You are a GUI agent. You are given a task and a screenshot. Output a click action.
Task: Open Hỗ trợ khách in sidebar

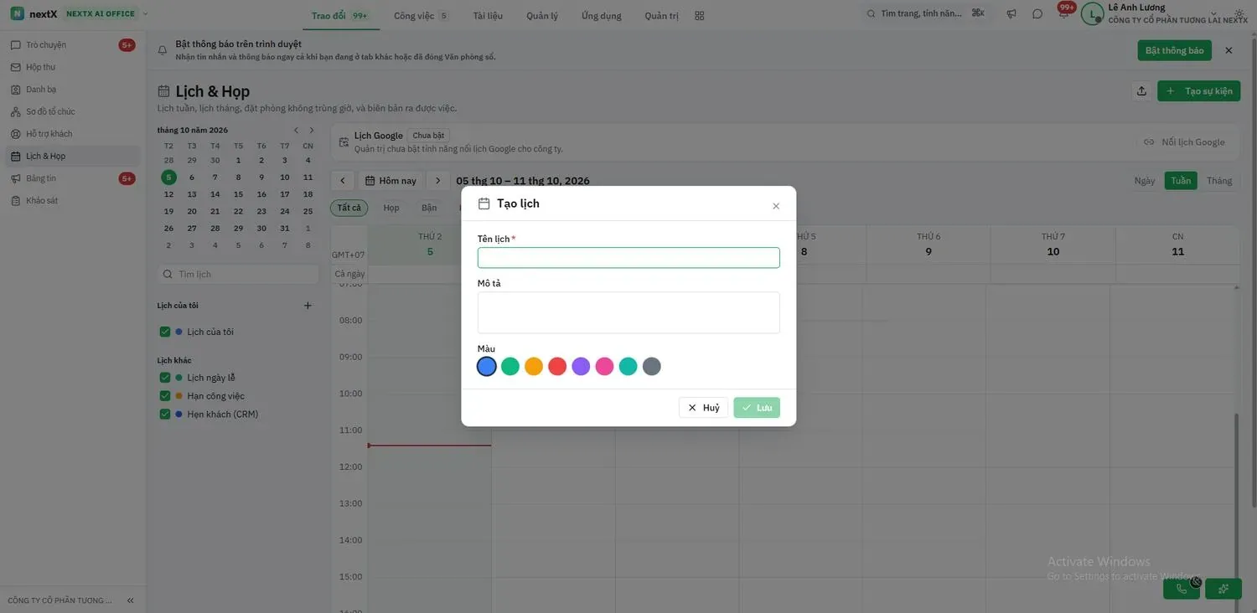(72, 134)
